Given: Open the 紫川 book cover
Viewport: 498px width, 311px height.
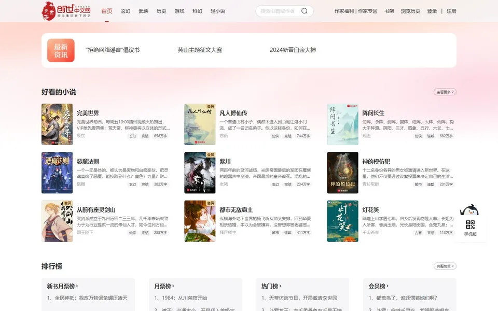Looking at the screenshot, I should [200, 173].
